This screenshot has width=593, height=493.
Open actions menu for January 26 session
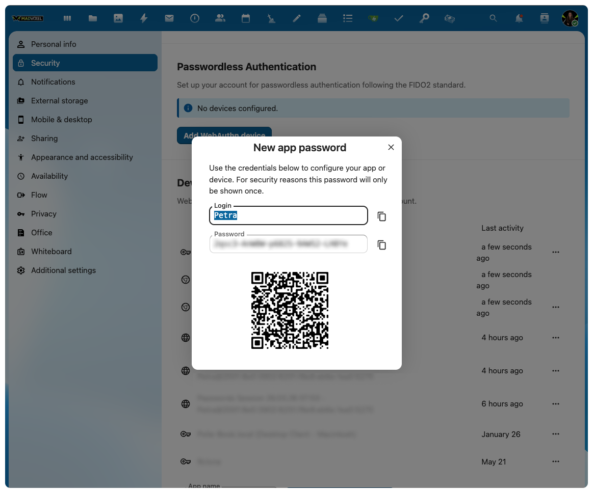tap(556, 434)
